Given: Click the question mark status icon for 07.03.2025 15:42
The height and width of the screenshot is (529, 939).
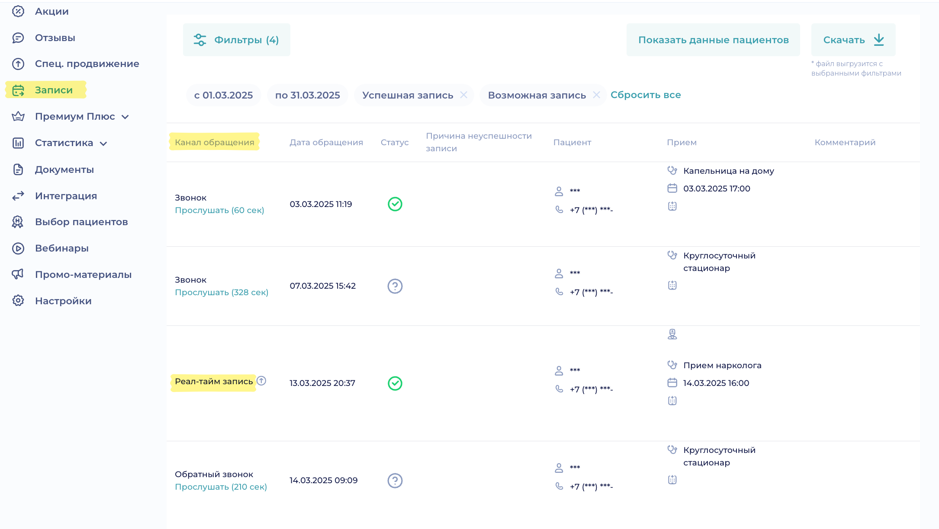Looking at the screenshot, I should point(395,286).
